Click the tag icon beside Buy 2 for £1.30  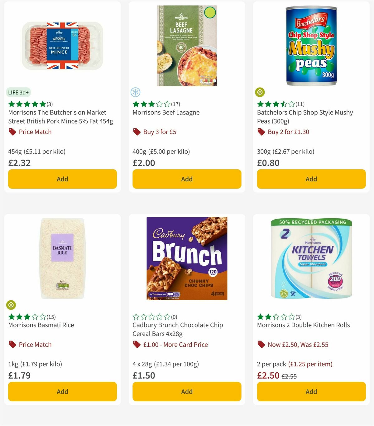point(261,132)
